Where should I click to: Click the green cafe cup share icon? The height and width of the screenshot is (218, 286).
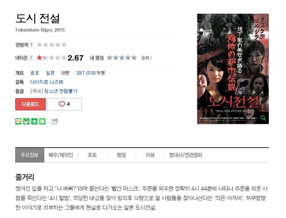[x=26, y=121]
